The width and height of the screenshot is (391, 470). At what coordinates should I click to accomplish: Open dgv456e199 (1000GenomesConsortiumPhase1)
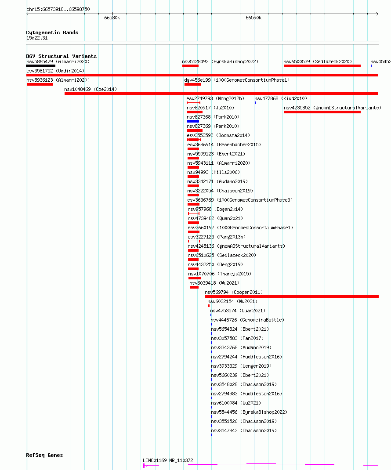pyautogui.click(x=237, y=80)
